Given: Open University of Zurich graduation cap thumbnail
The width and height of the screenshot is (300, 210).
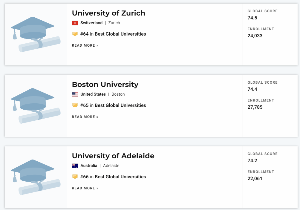Looking at the screenshot, I should click(36, 34).
